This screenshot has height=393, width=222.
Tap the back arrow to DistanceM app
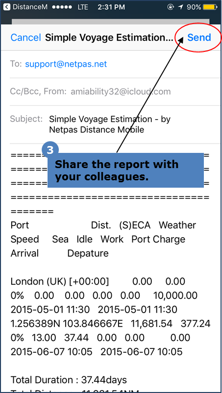[x=6, y=7]
